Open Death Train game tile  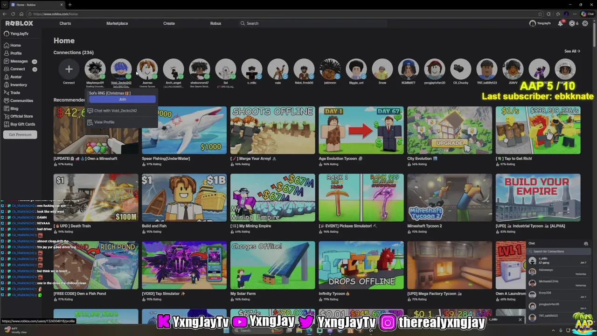(96, 198)
